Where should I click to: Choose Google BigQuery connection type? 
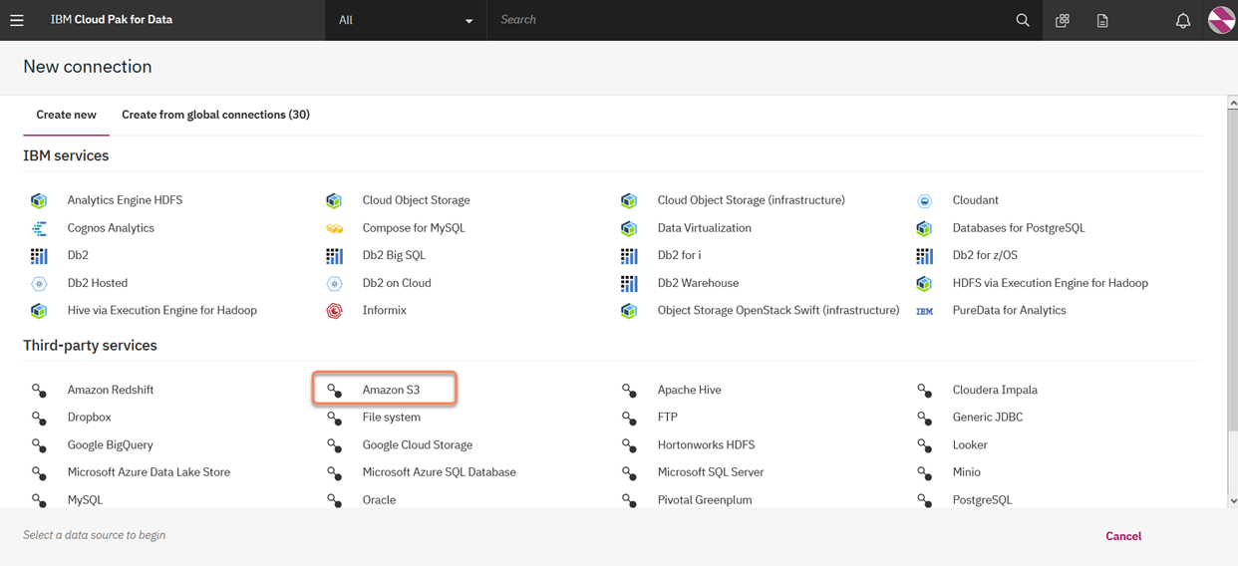click(x=110, y=445)
